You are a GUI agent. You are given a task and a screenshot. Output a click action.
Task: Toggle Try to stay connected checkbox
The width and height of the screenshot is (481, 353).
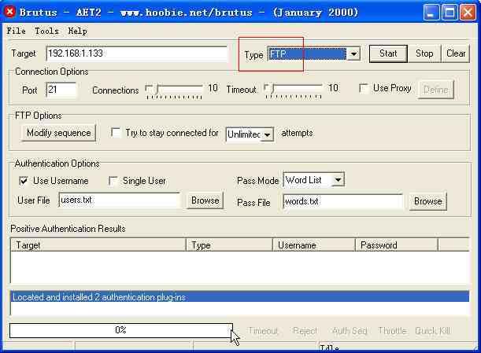pos(116,133)
